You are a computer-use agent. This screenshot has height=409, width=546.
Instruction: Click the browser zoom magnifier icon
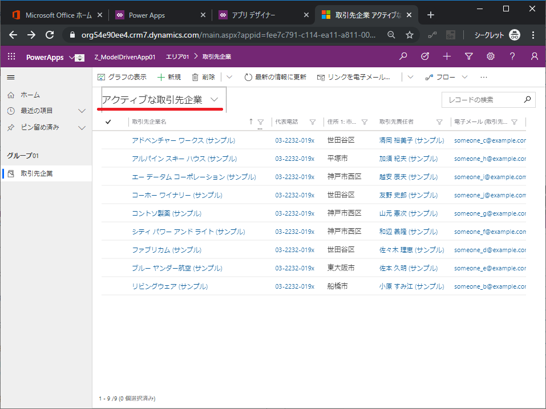click(391, 35)
